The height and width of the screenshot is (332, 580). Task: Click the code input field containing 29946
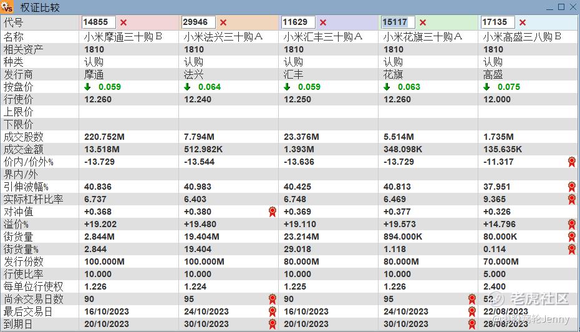[x=199, y=22]
